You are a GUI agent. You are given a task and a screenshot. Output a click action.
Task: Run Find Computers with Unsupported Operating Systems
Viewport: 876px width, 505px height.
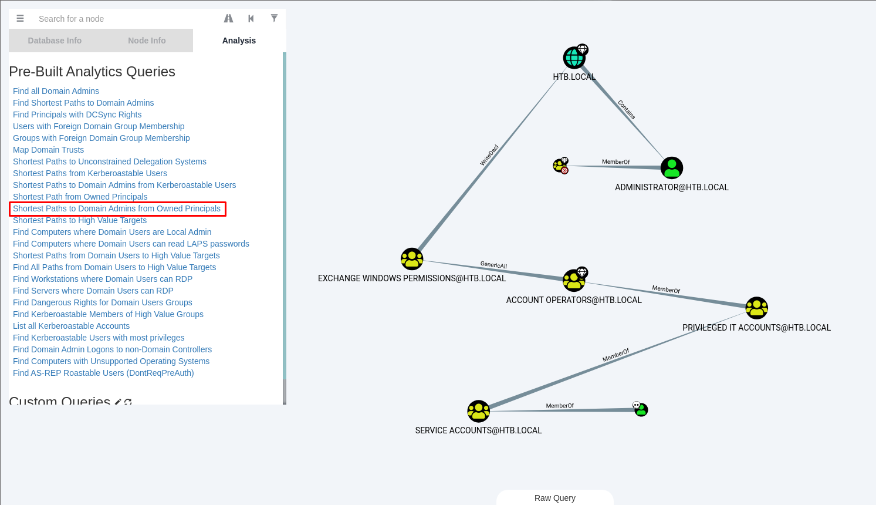(x=111, y=361)
